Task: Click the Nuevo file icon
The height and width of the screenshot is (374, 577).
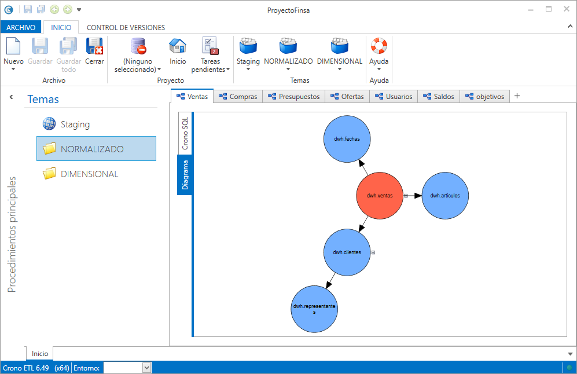Action: [13, 46]
